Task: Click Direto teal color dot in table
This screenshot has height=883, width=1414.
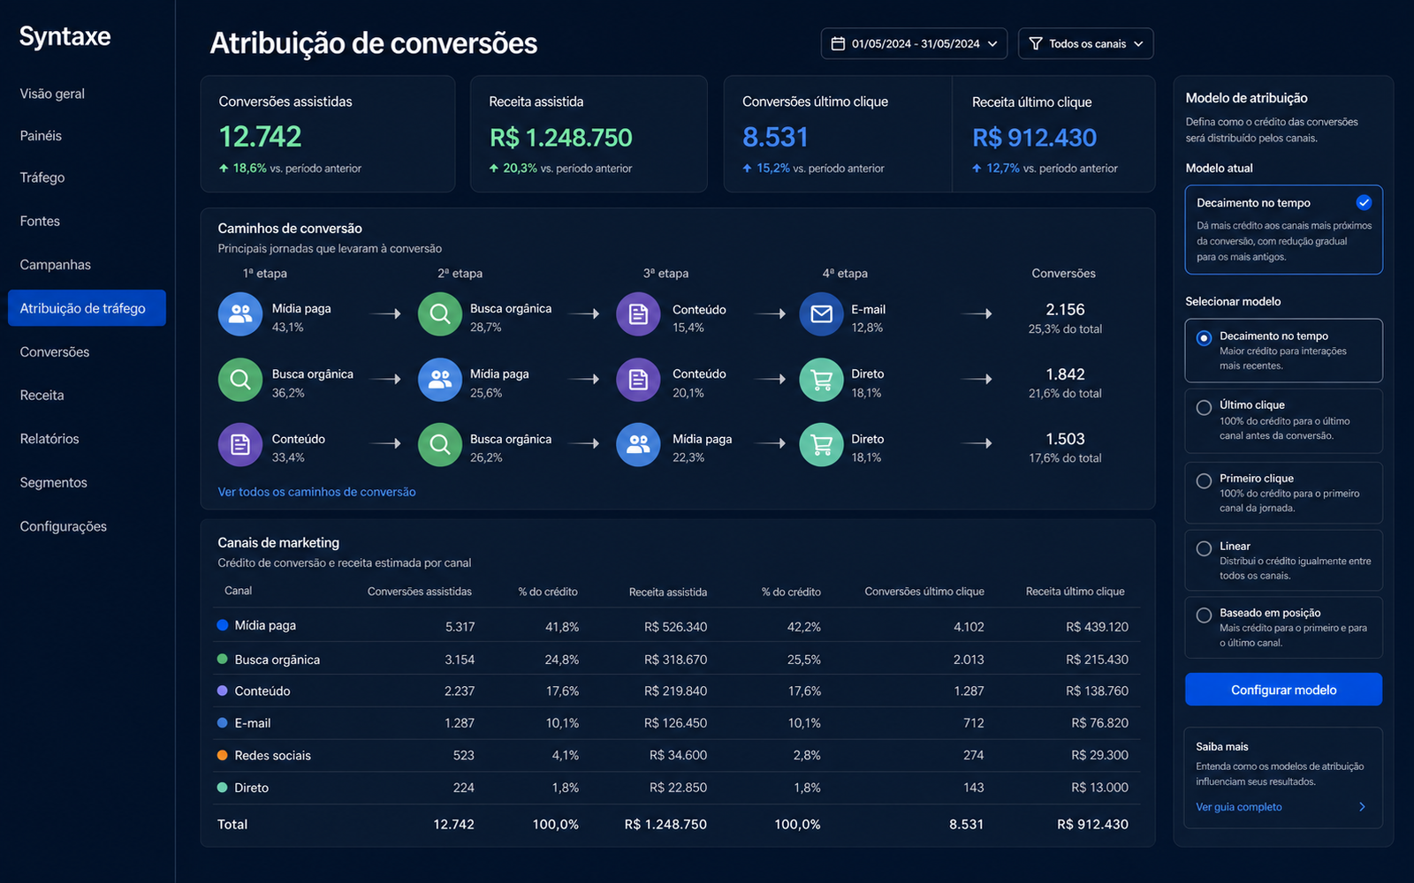Action: coord(223,787)
